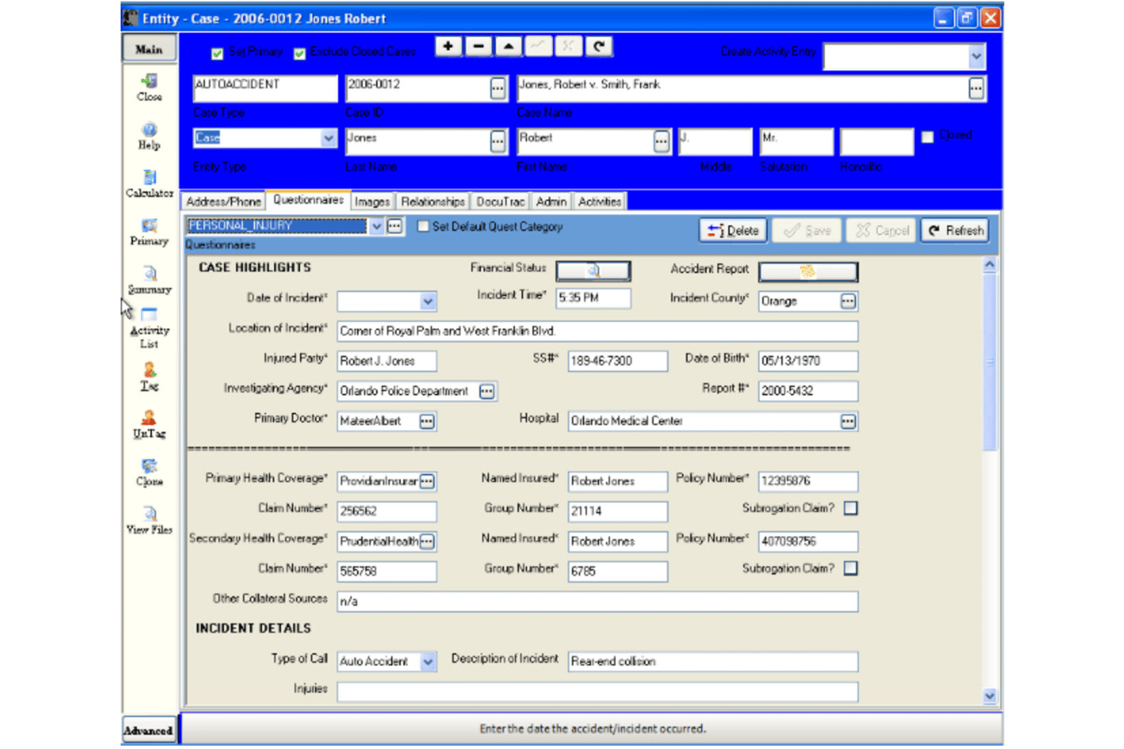
Task: Toggle Exclude Closed Cases checkbox
Action: click(299, 53)
